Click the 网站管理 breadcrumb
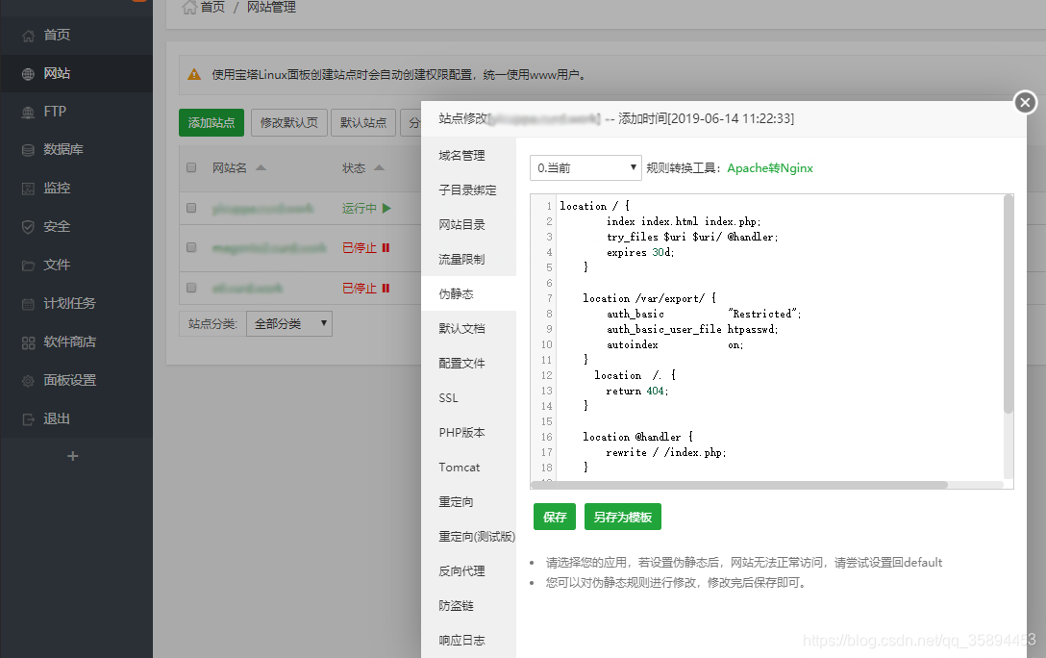The width and height of the screenshot is (1046, 658). tap(271, 8)
